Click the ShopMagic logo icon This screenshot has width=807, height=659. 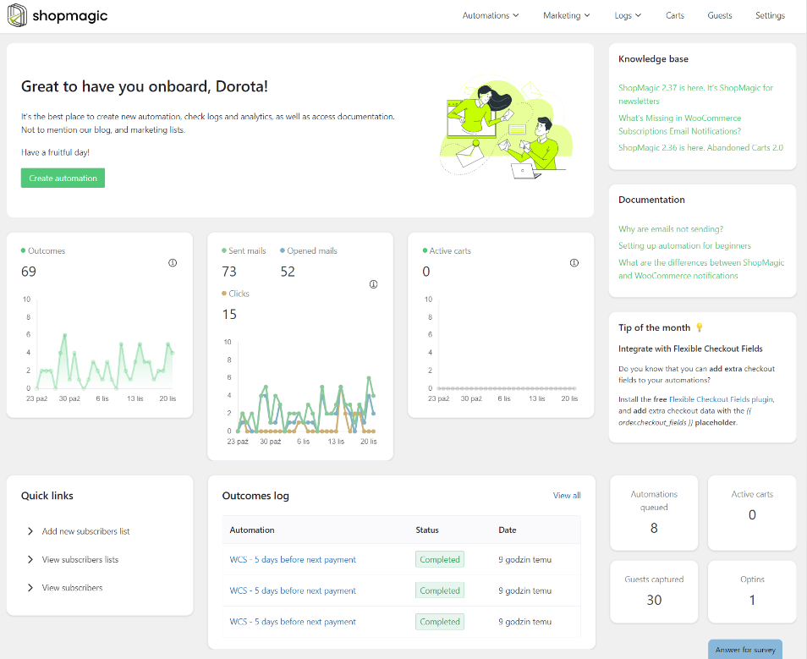17,15
